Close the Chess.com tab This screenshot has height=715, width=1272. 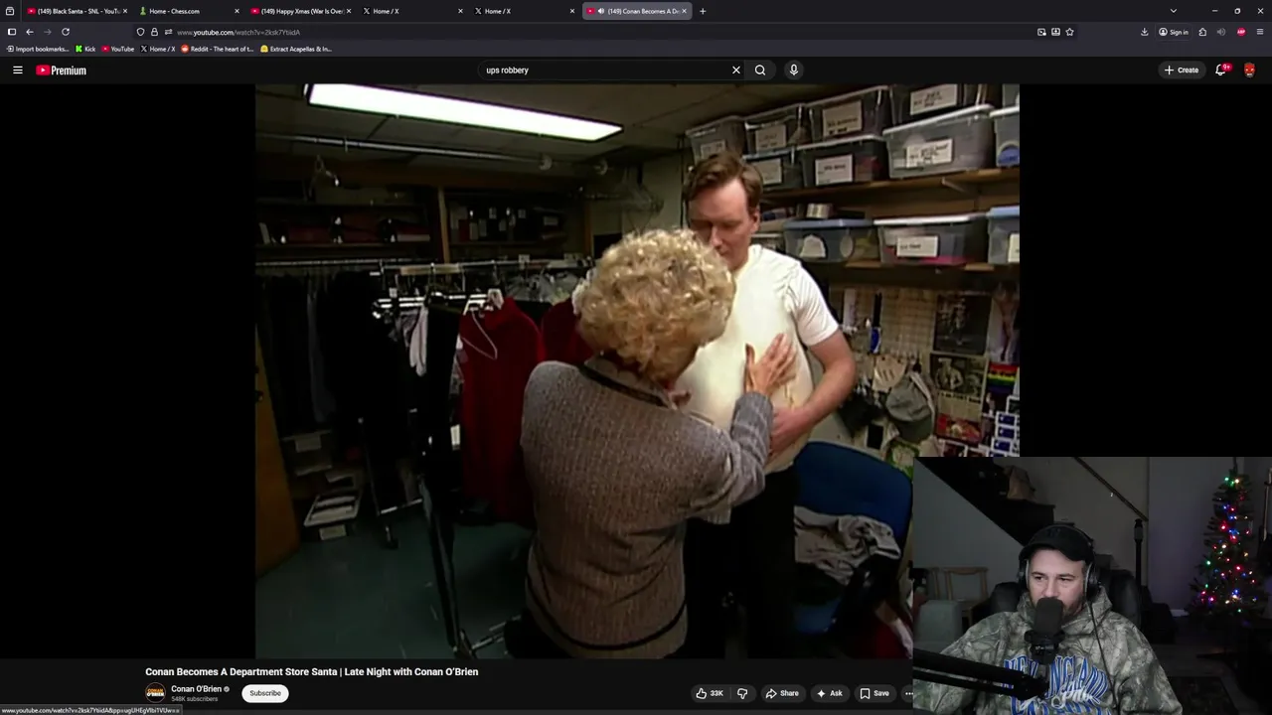point(237,11)
